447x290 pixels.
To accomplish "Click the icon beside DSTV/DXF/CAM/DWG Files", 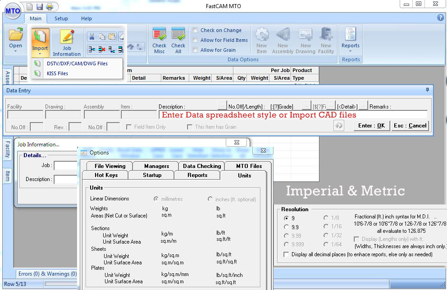I will (37, 63).
